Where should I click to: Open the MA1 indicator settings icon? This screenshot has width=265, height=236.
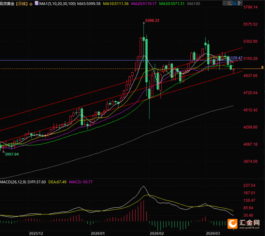tap(36, 3)
